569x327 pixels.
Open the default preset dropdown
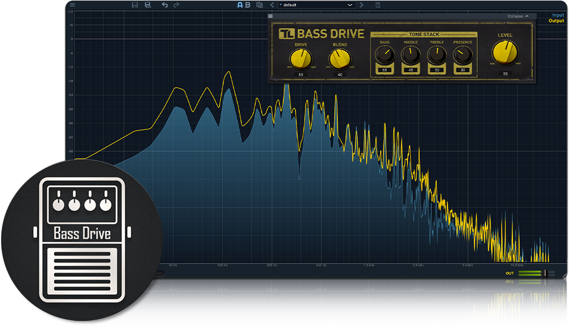(x=316, y=5)
